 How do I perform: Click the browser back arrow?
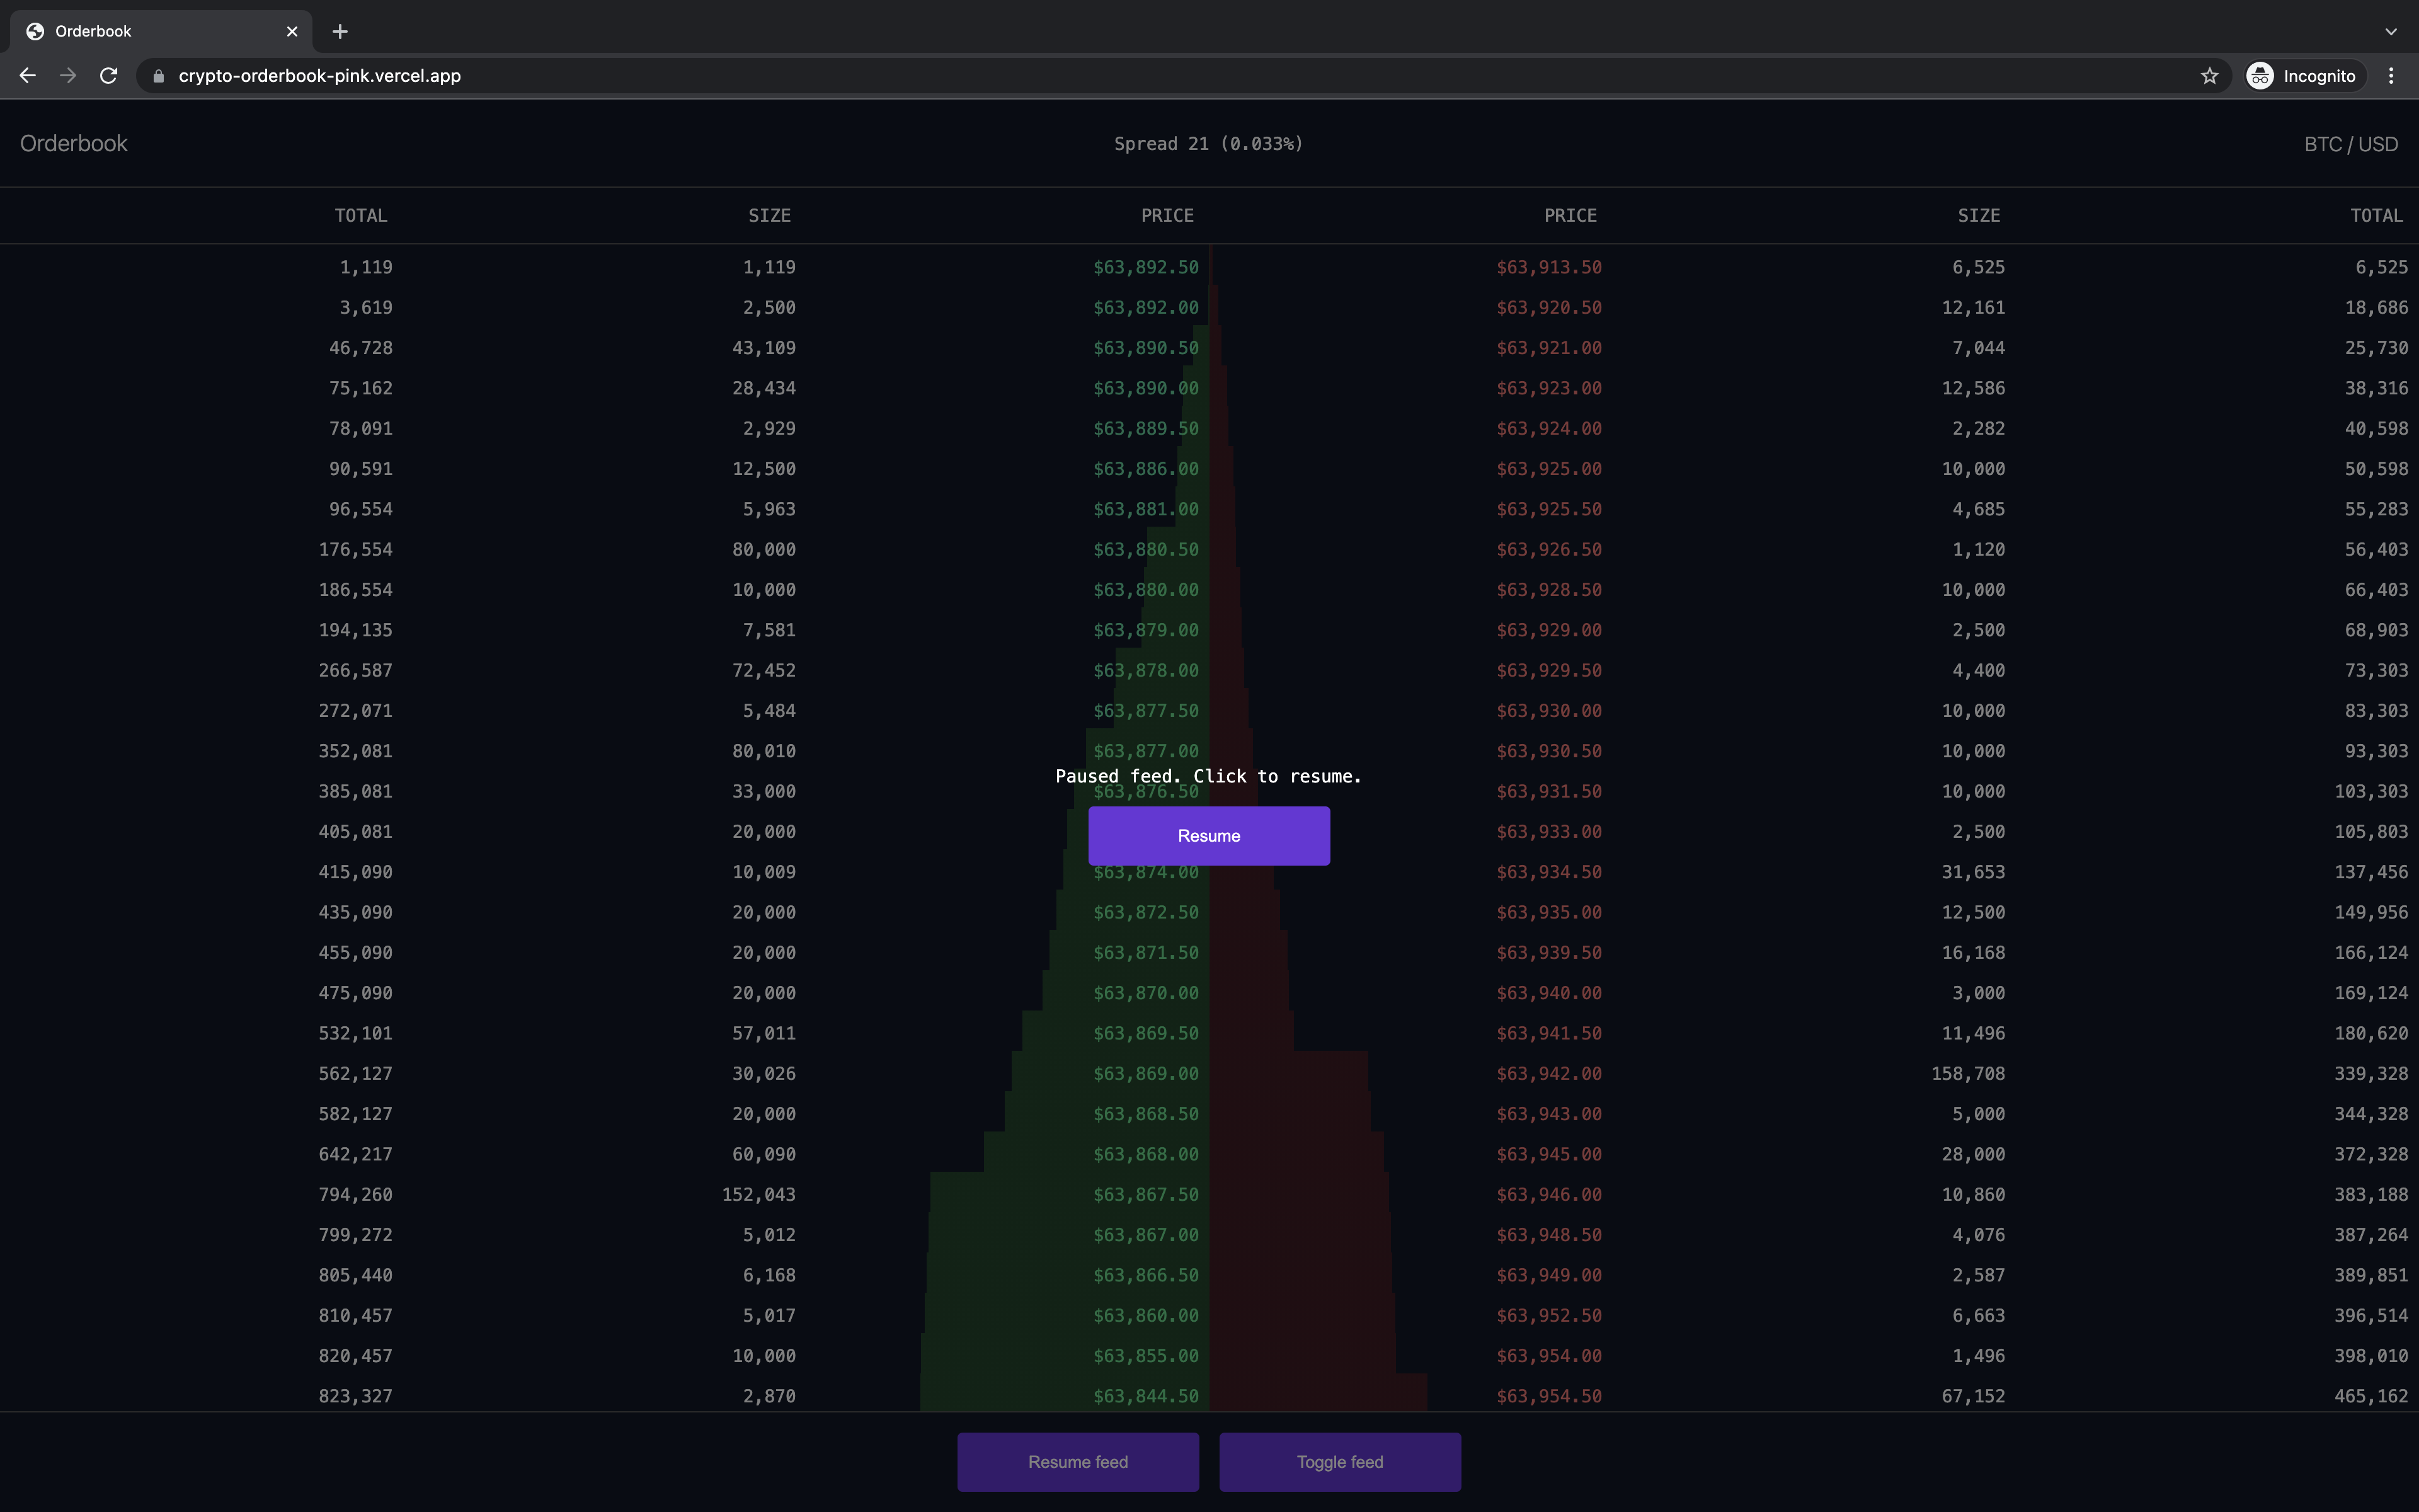[x=27, y=76]
